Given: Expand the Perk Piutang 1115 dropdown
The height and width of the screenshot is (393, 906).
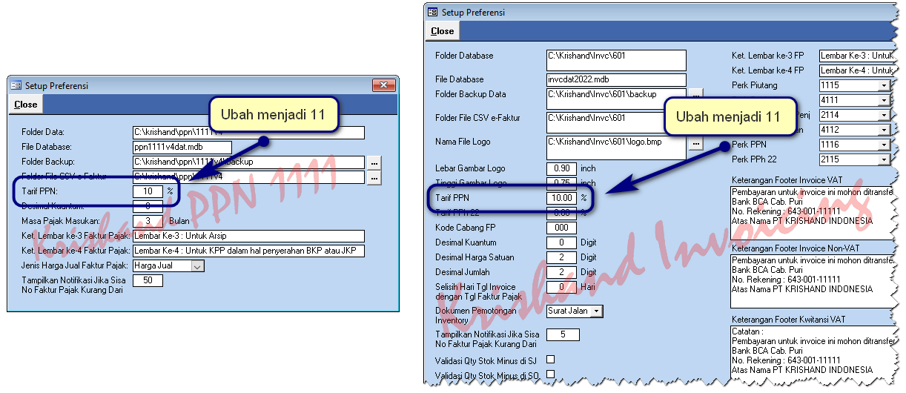Looking at the screenshot, I should pos(882,86).
